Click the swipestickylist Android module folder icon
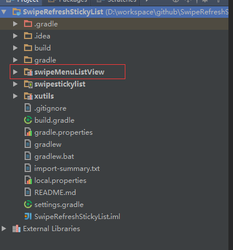This screenshot has width=233, height=250. pos(28,84)
